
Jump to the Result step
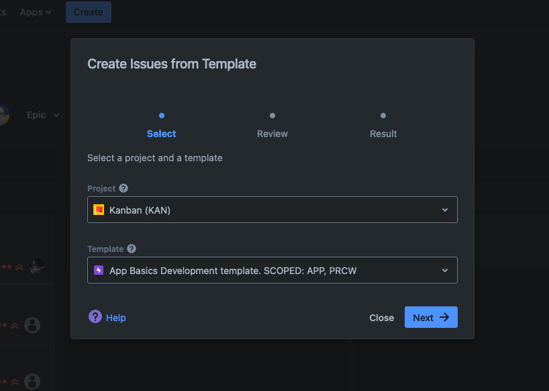click(383, 134)
